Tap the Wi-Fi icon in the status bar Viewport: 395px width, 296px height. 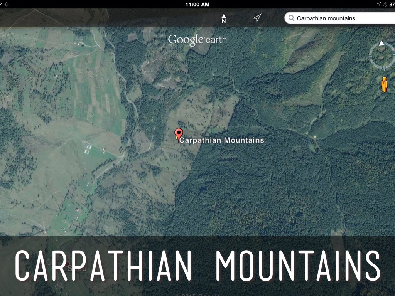click(x=2, y=4)
